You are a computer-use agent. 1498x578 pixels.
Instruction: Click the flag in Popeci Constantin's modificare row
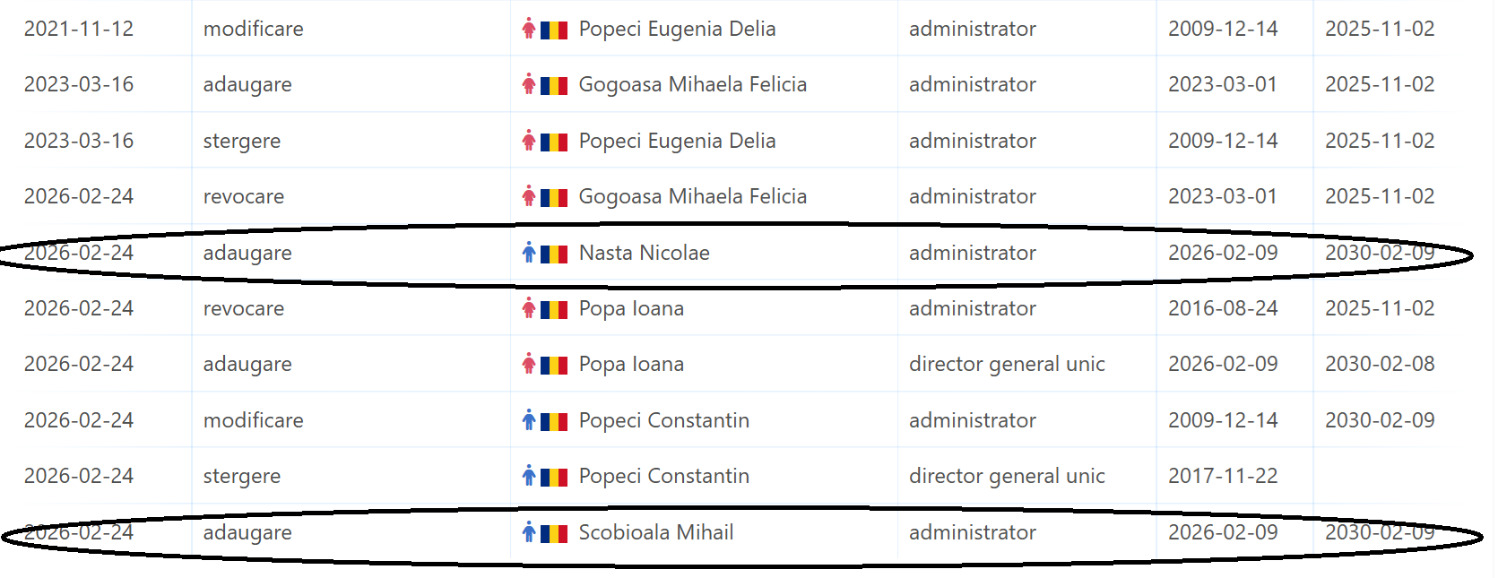pyautogui.click(x=554, y=421)
